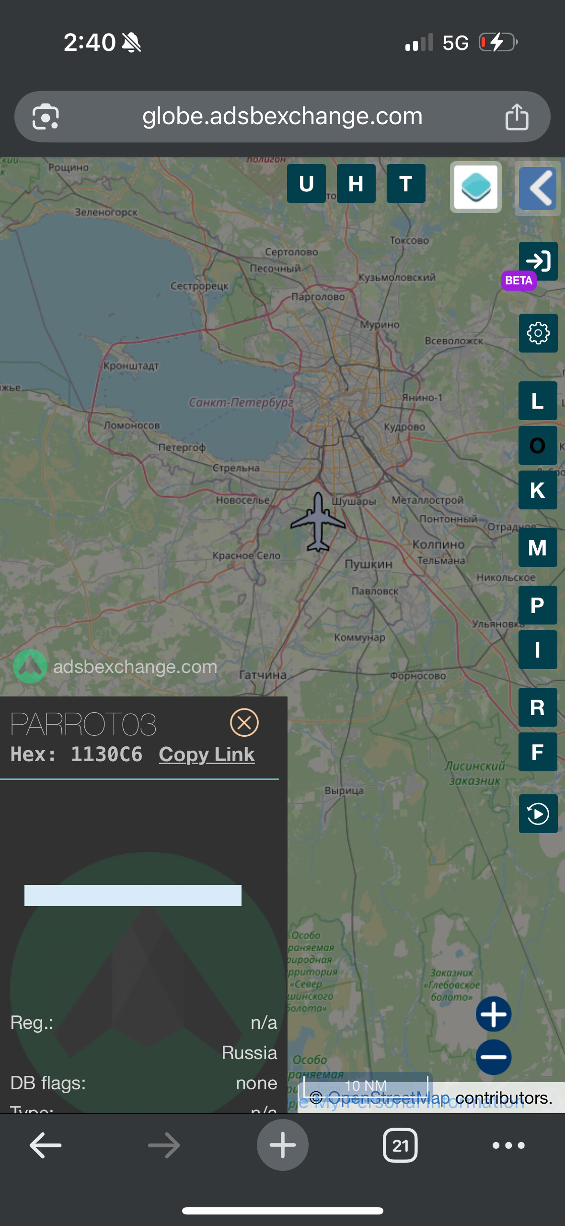
Task: Toggle the H map button
Action: [356, 184]
